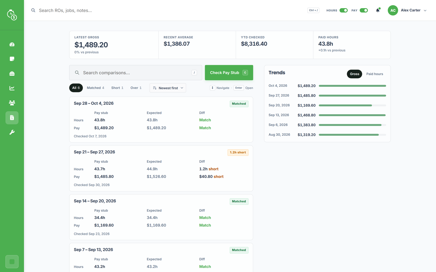Open the wrench tools icon in sidebar

[x=12, y=132]
